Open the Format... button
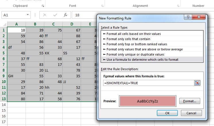This screenshot has width=214, height=126. coord(190,101)
